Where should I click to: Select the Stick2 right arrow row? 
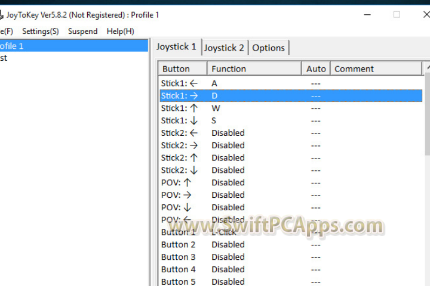291,145
